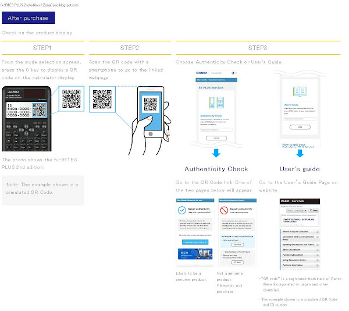The image size is (349, 311).
Task: Click the open book icon
Action: click(300, 91)
